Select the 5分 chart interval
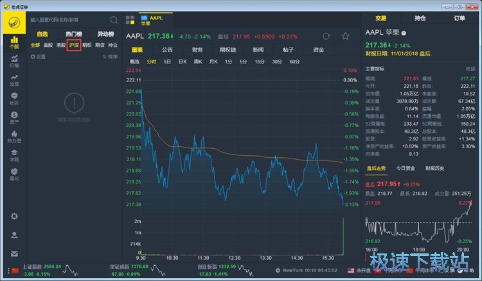Screen dimensions: 482x281 click(x=244, y=62)
